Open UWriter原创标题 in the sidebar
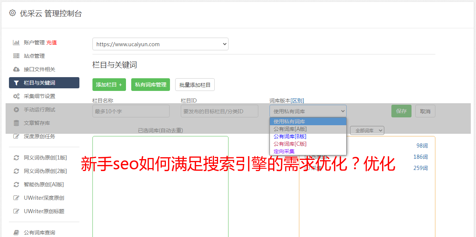Viewport: 476px width, 237px height. coord(44,211)
